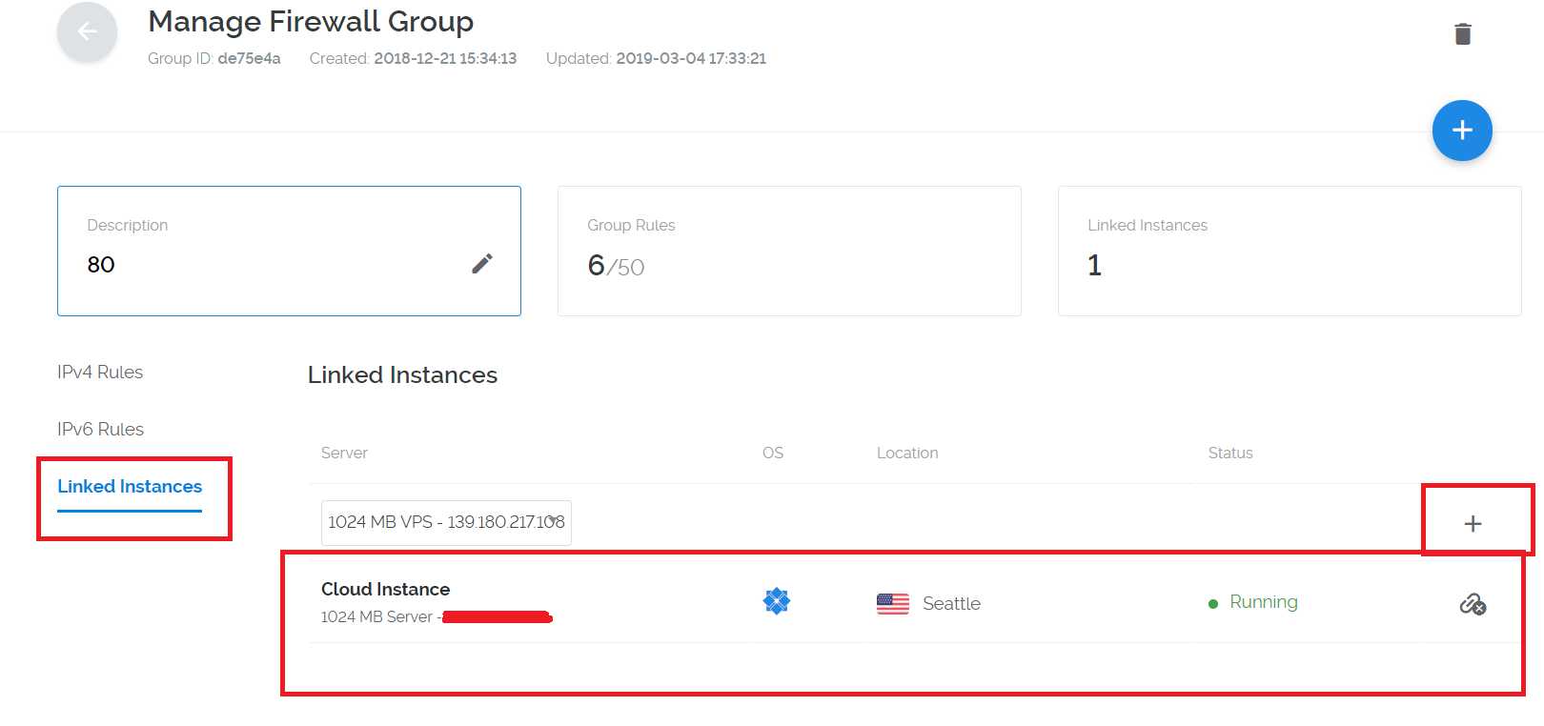Click the OS icon of Cloud Instance
This screenshot has width=1544, height=726.
[x=777, y=601]
